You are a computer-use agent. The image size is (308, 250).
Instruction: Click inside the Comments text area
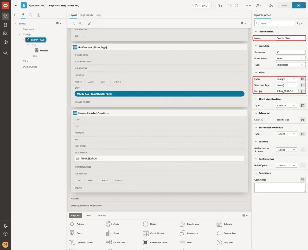point(280,187)
